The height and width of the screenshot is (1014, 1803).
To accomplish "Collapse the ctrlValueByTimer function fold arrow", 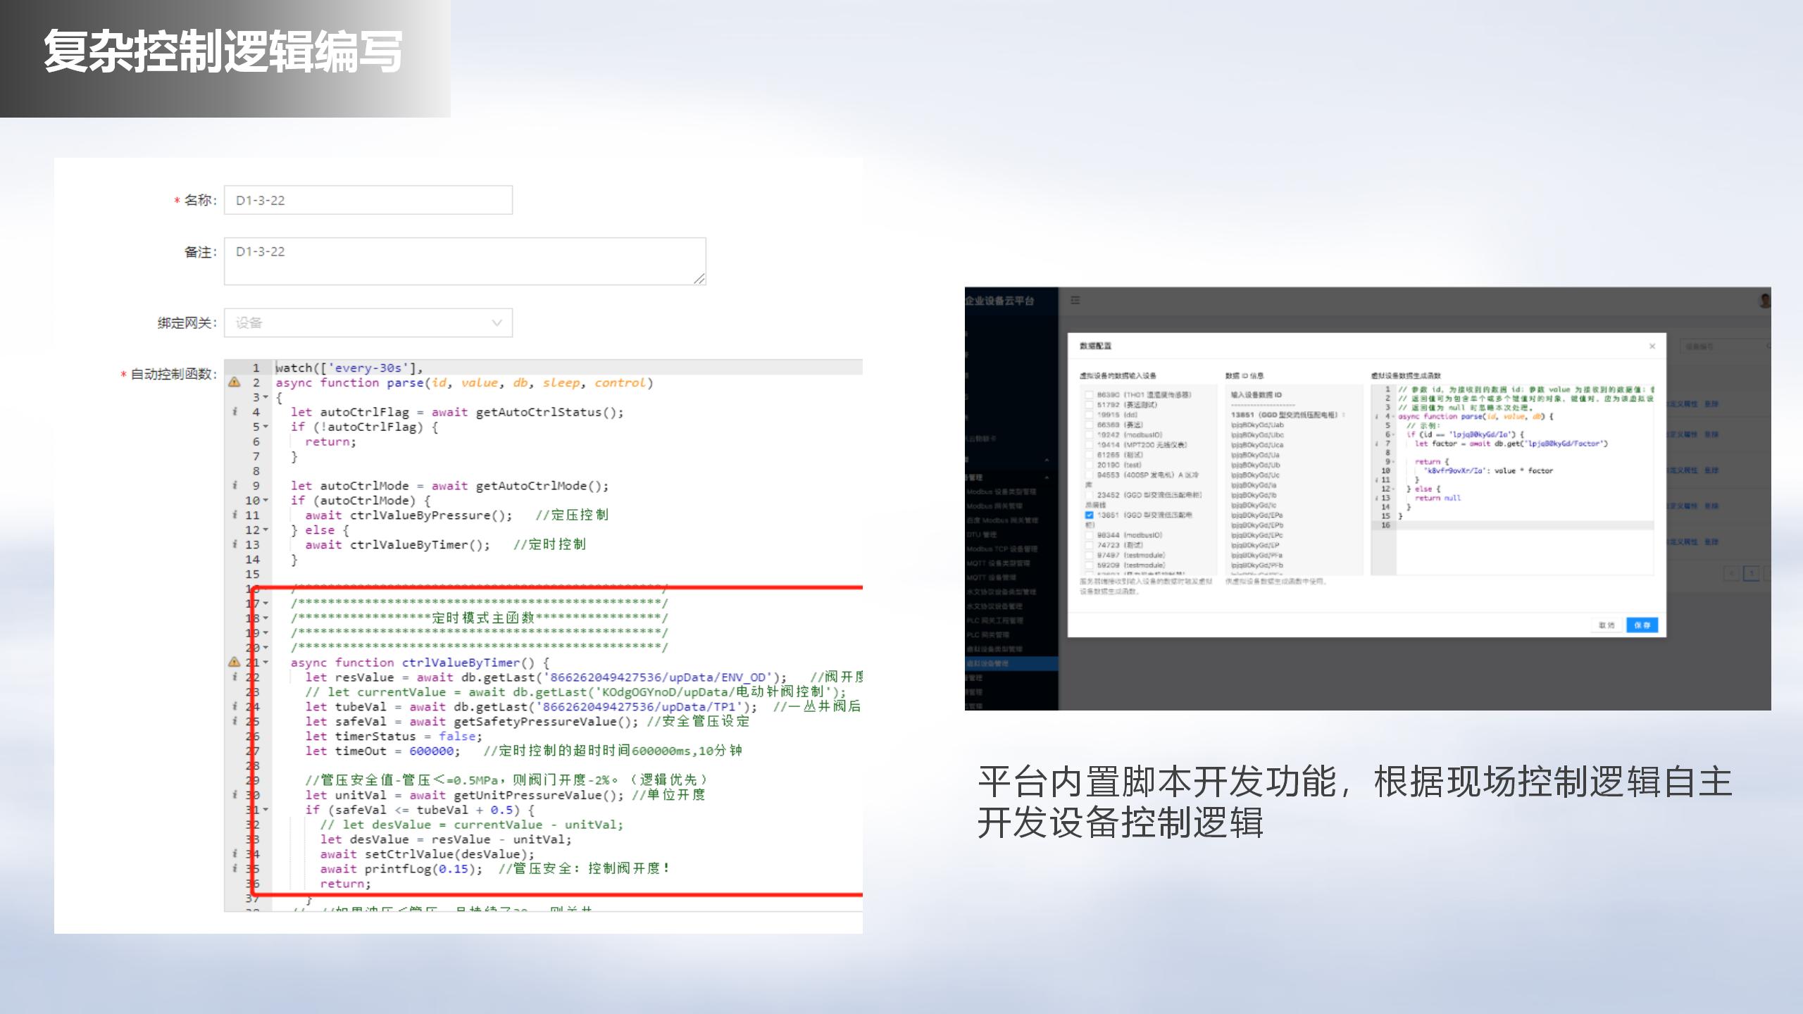I will [266, 662].
